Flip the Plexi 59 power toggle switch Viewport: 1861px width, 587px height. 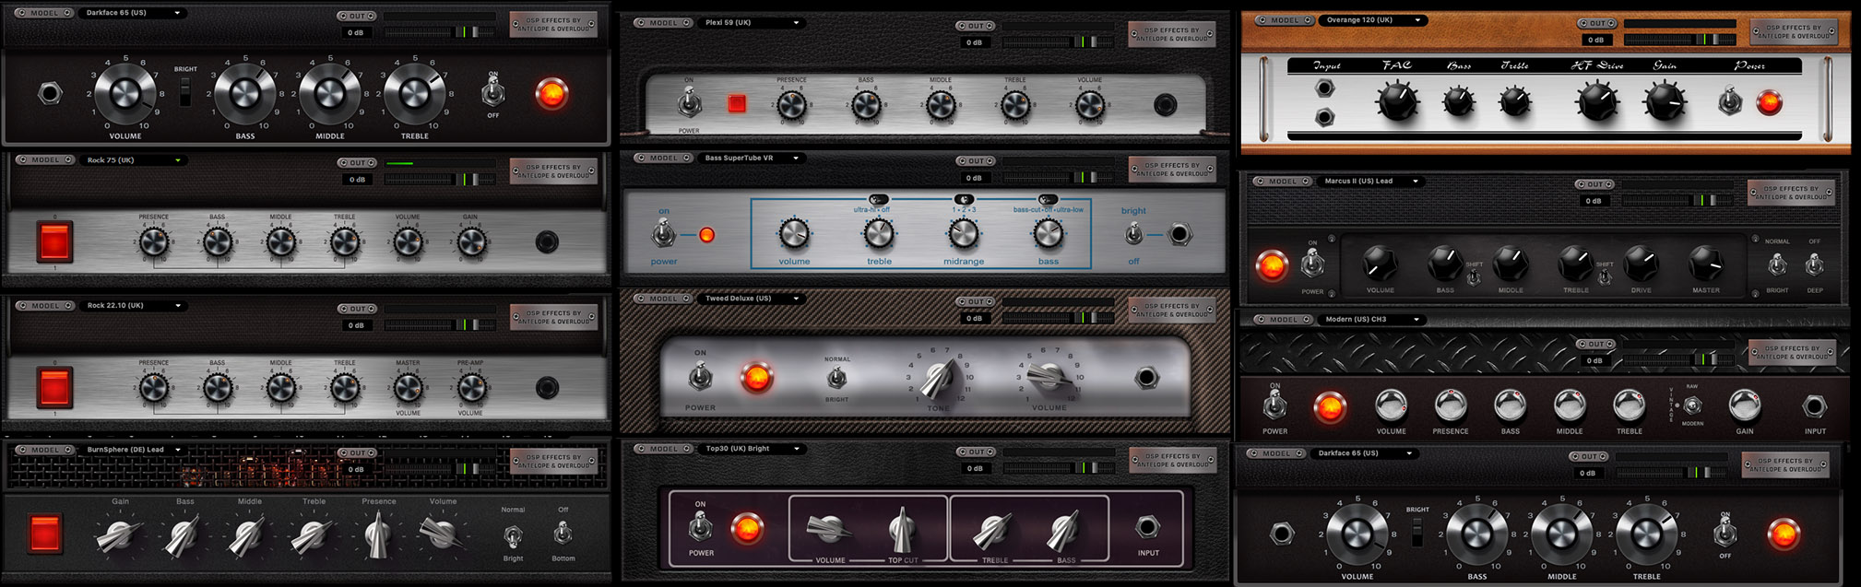(689, 104)
